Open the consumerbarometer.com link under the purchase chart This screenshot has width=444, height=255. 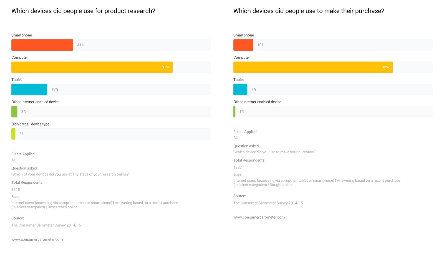[x=259, y=217]
